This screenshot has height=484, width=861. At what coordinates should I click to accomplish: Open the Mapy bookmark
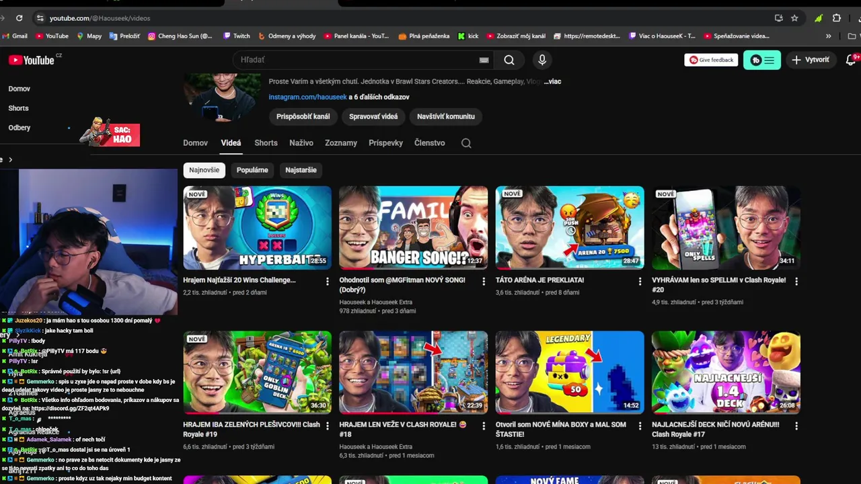(x=89, y=36)
